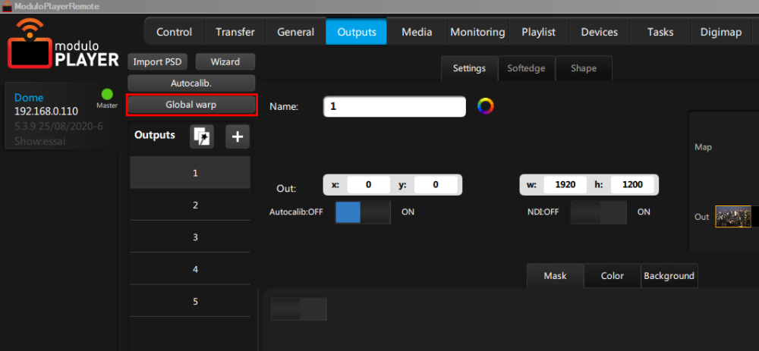Click the Out map thumbnail image
Viewport: 759px width, 351px height.
coord(732,217)
